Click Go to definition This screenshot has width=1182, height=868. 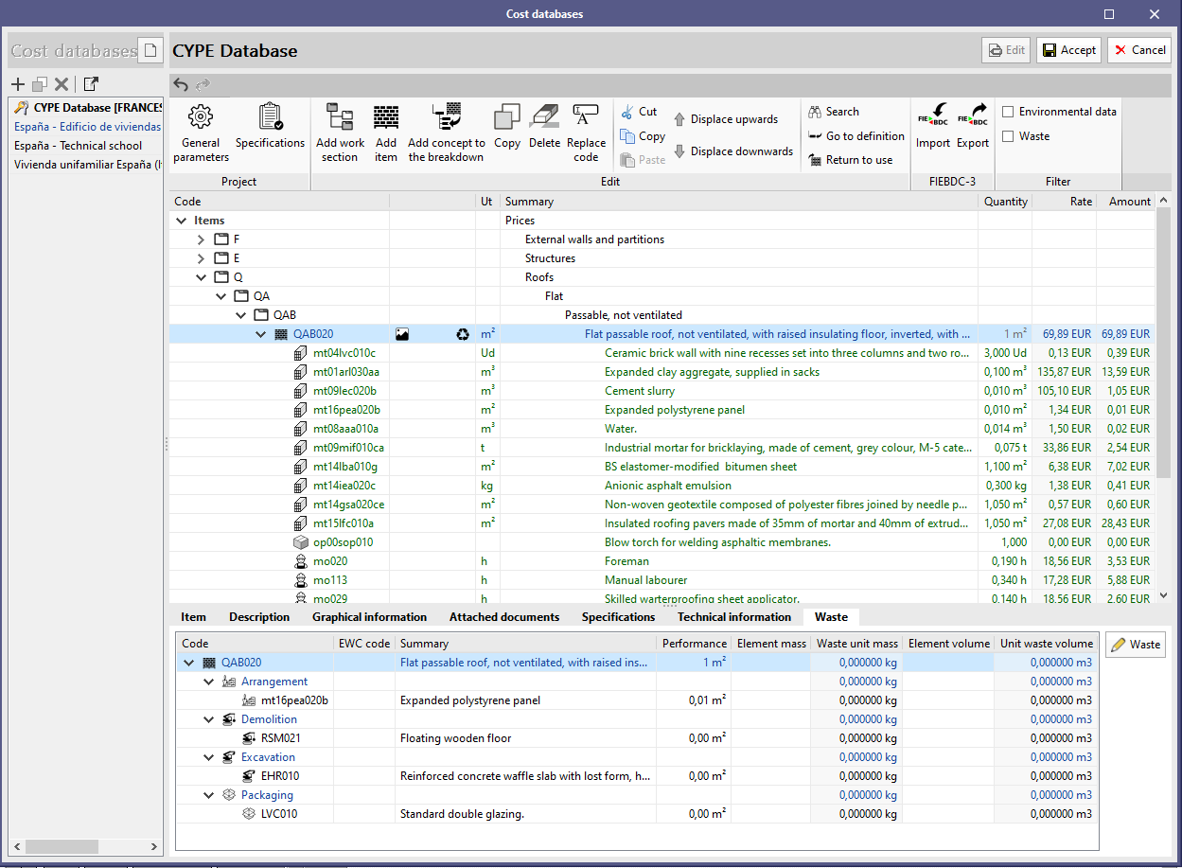click(856, 136)
